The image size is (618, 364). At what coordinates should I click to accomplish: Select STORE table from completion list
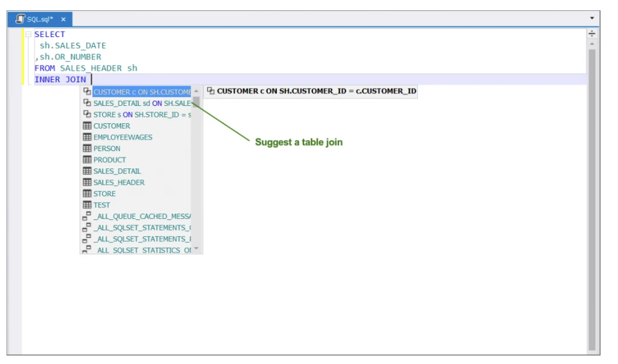click(104, 193)
